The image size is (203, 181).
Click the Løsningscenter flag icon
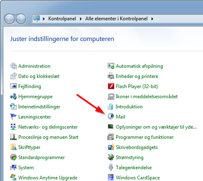pos(13,117)
